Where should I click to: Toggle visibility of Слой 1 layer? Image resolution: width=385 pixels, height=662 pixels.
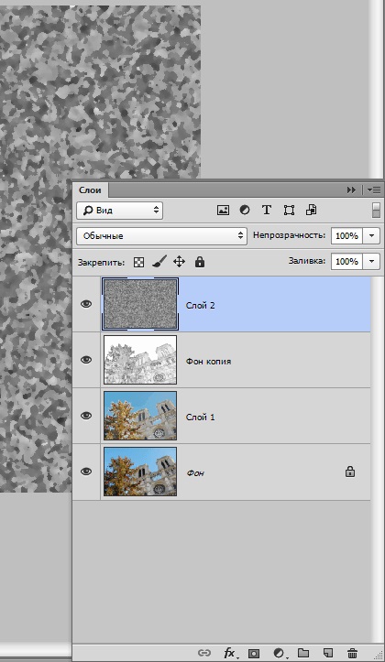86,416
